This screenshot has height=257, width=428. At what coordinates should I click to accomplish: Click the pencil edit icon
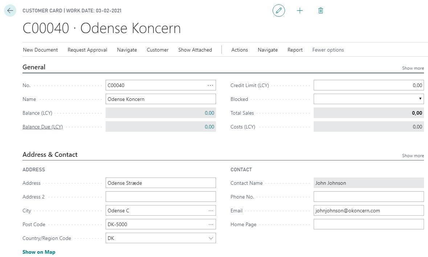pyautogui.click(x=278, y=11)
